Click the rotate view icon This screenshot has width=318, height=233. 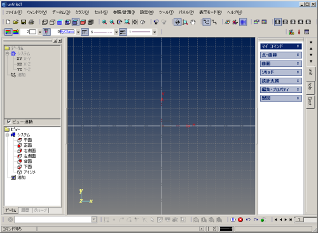(x=120, y=22)
